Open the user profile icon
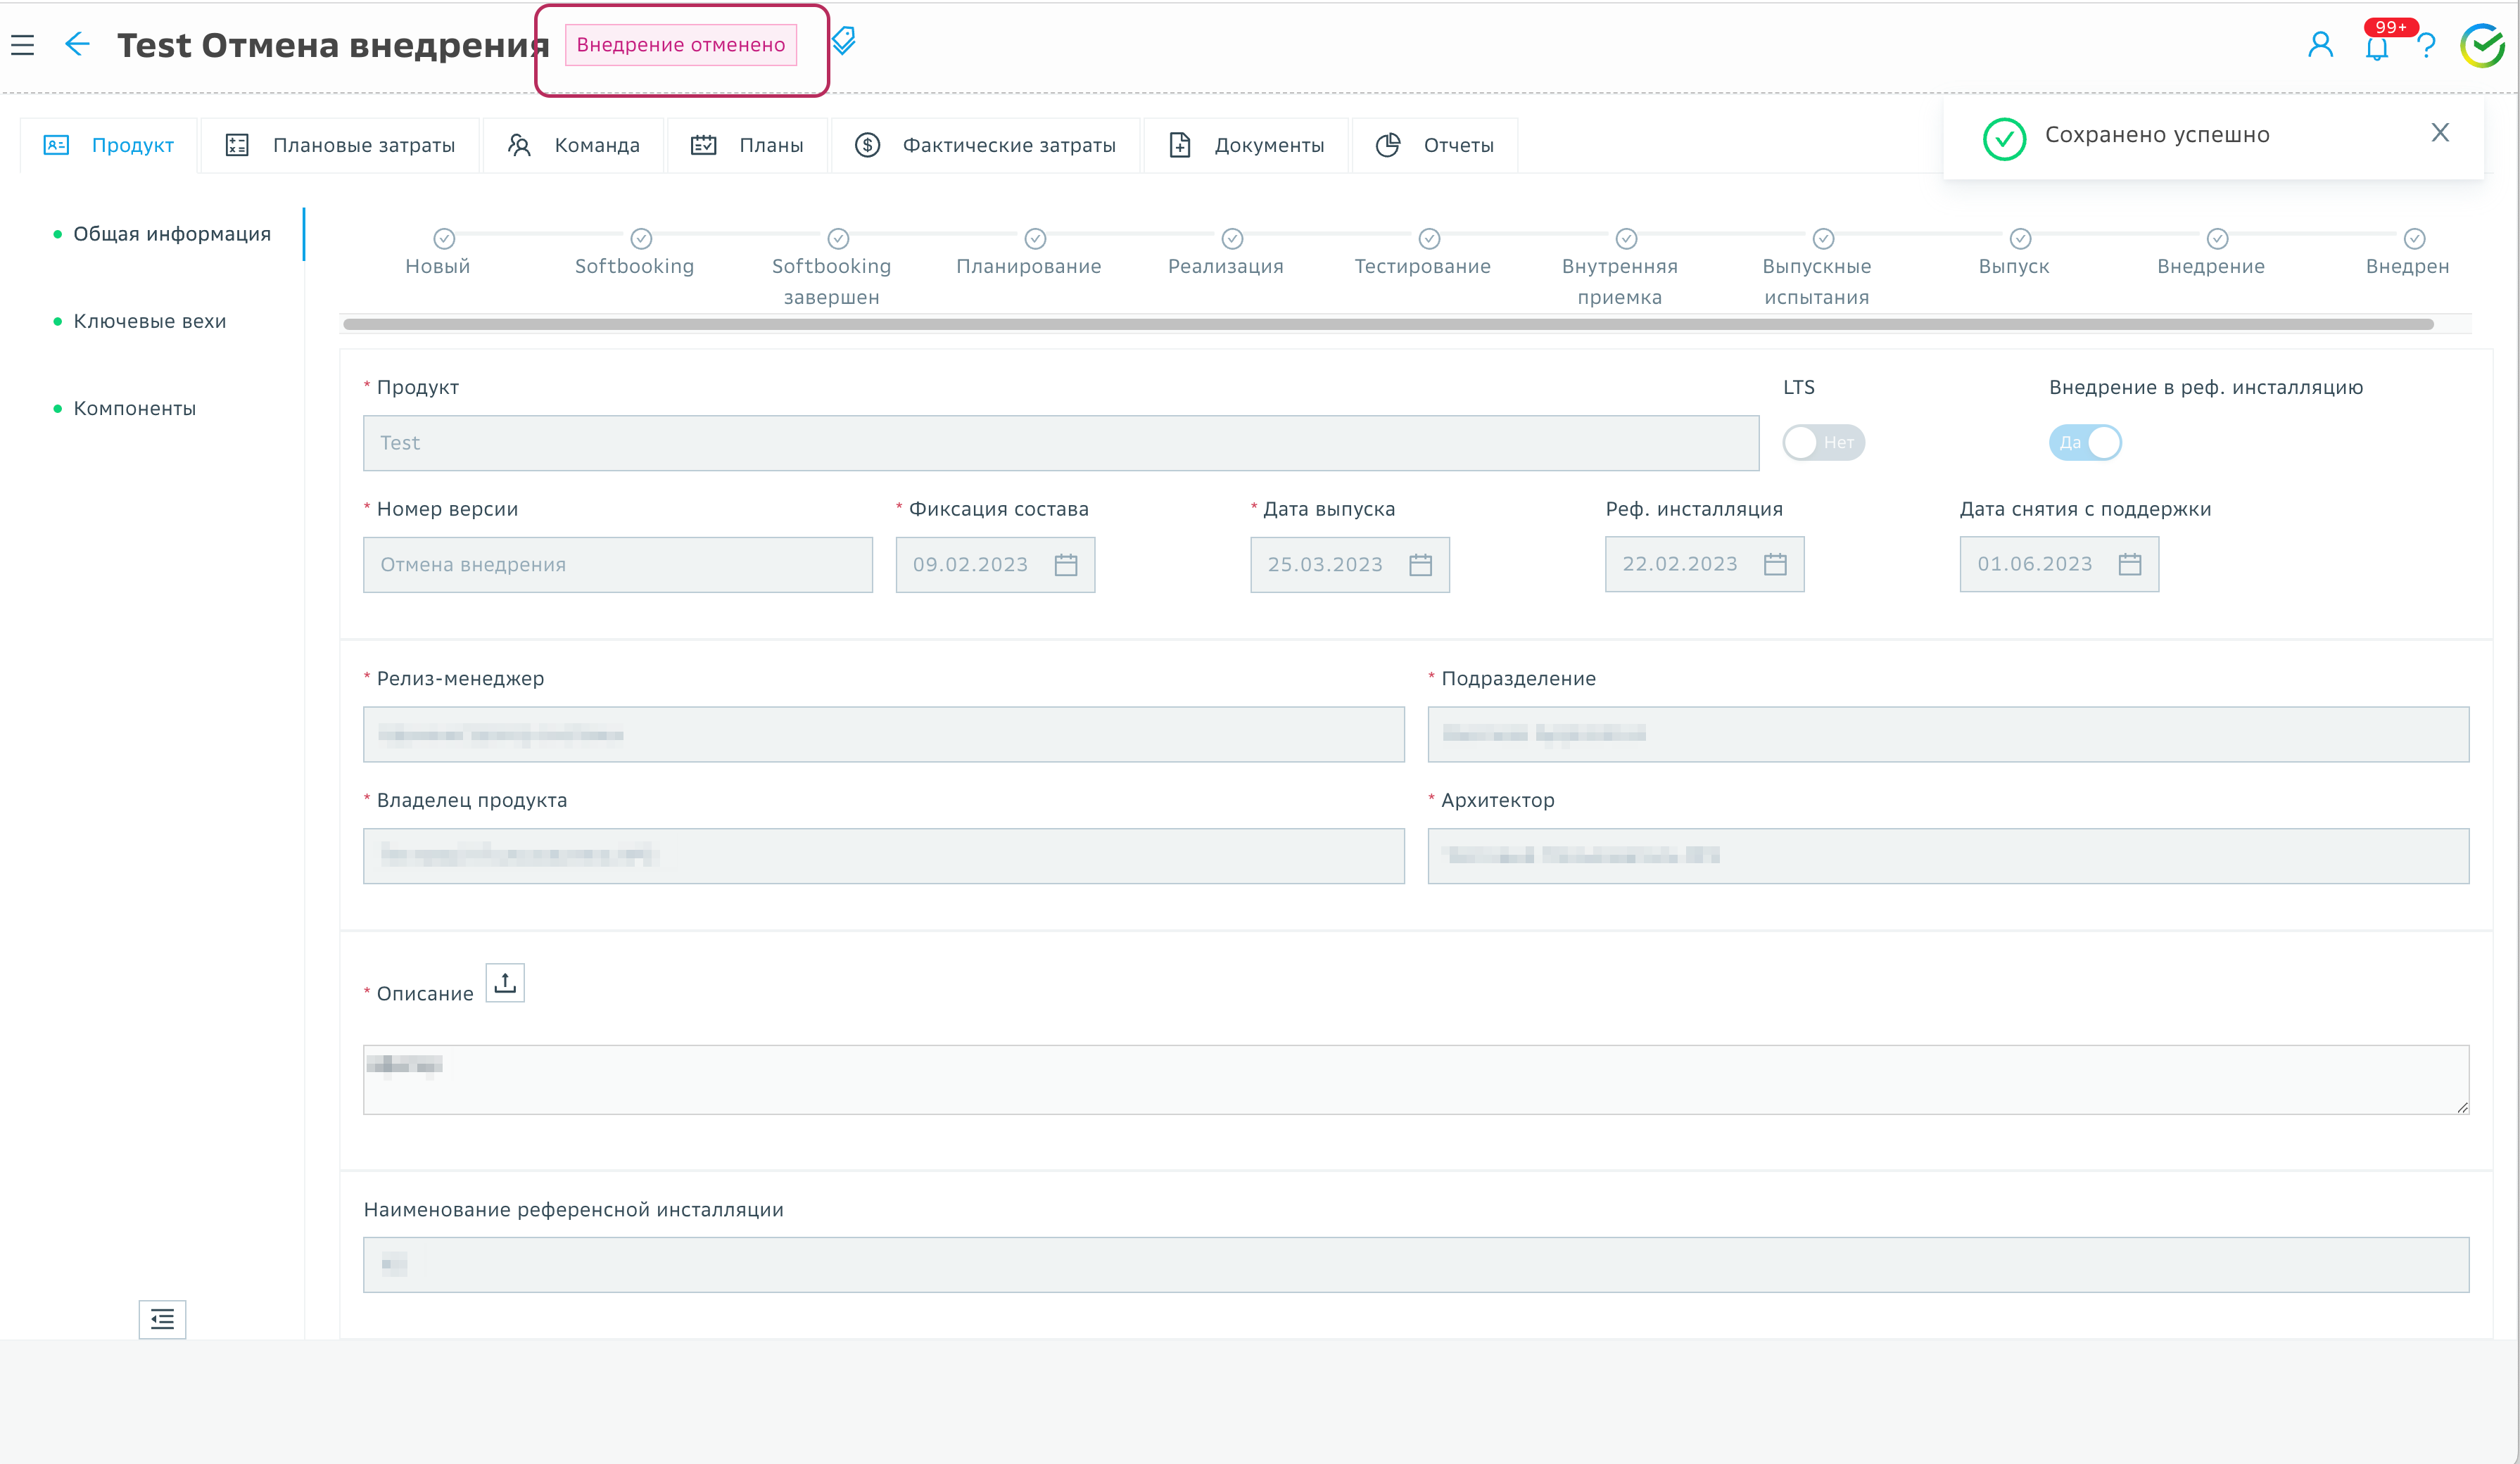This screenshot has height=1464, width=2520. (x=2320, y=45)
